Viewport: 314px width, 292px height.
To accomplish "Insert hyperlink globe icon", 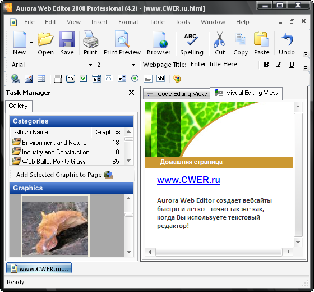I will coord(16,79).
